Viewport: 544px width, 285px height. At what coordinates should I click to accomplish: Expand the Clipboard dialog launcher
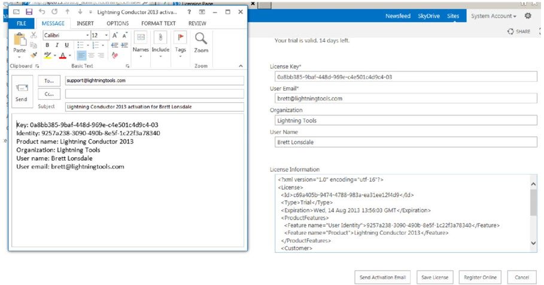37,66
